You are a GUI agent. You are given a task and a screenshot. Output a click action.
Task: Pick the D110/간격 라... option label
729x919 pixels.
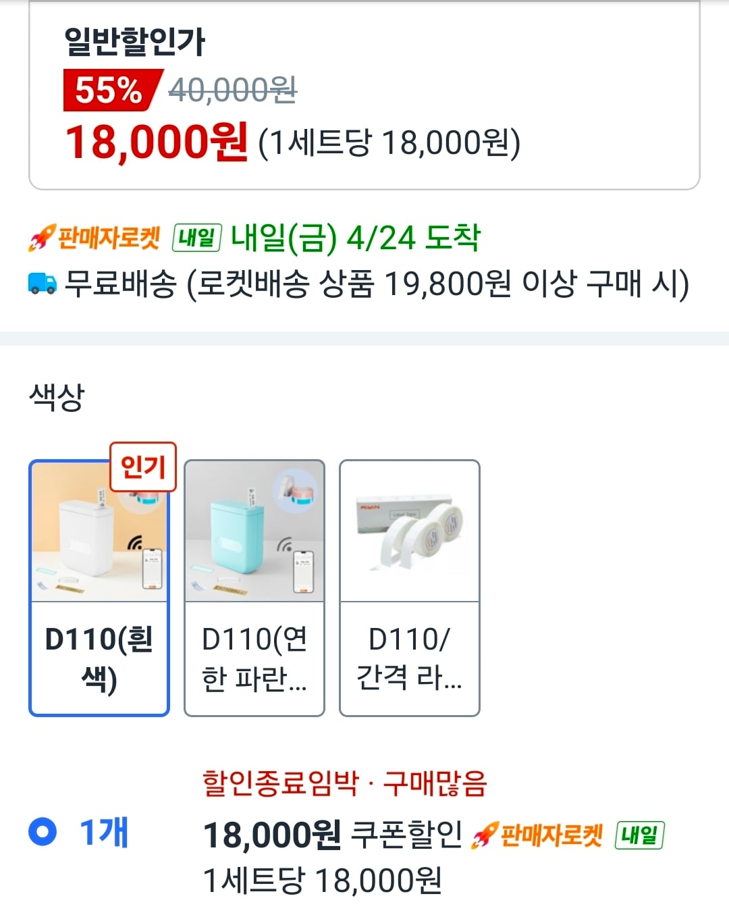pyautogui.click(x=410, y=658)
